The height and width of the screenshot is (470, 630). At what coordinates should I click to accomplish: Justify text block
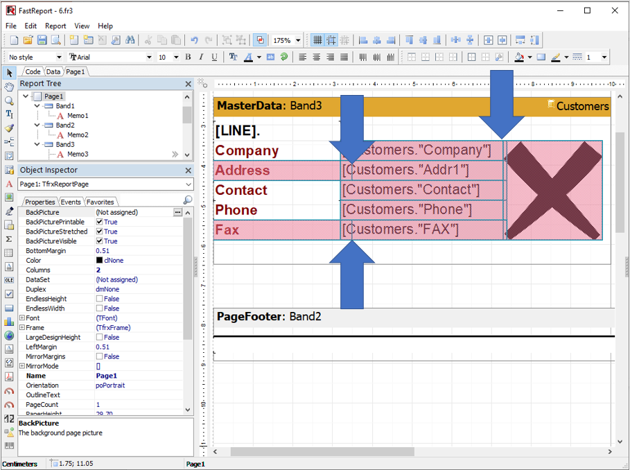[344, 57]
